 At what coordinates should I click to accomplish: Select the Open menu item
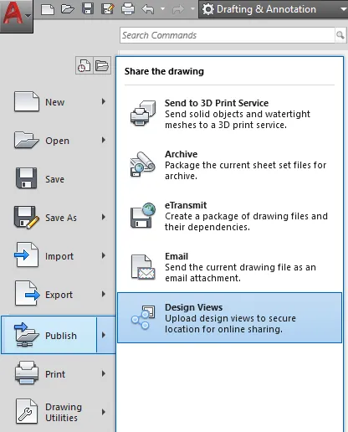coord(58,141)
